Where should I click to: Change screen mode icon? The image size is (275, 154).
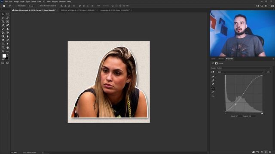(8, 63)
